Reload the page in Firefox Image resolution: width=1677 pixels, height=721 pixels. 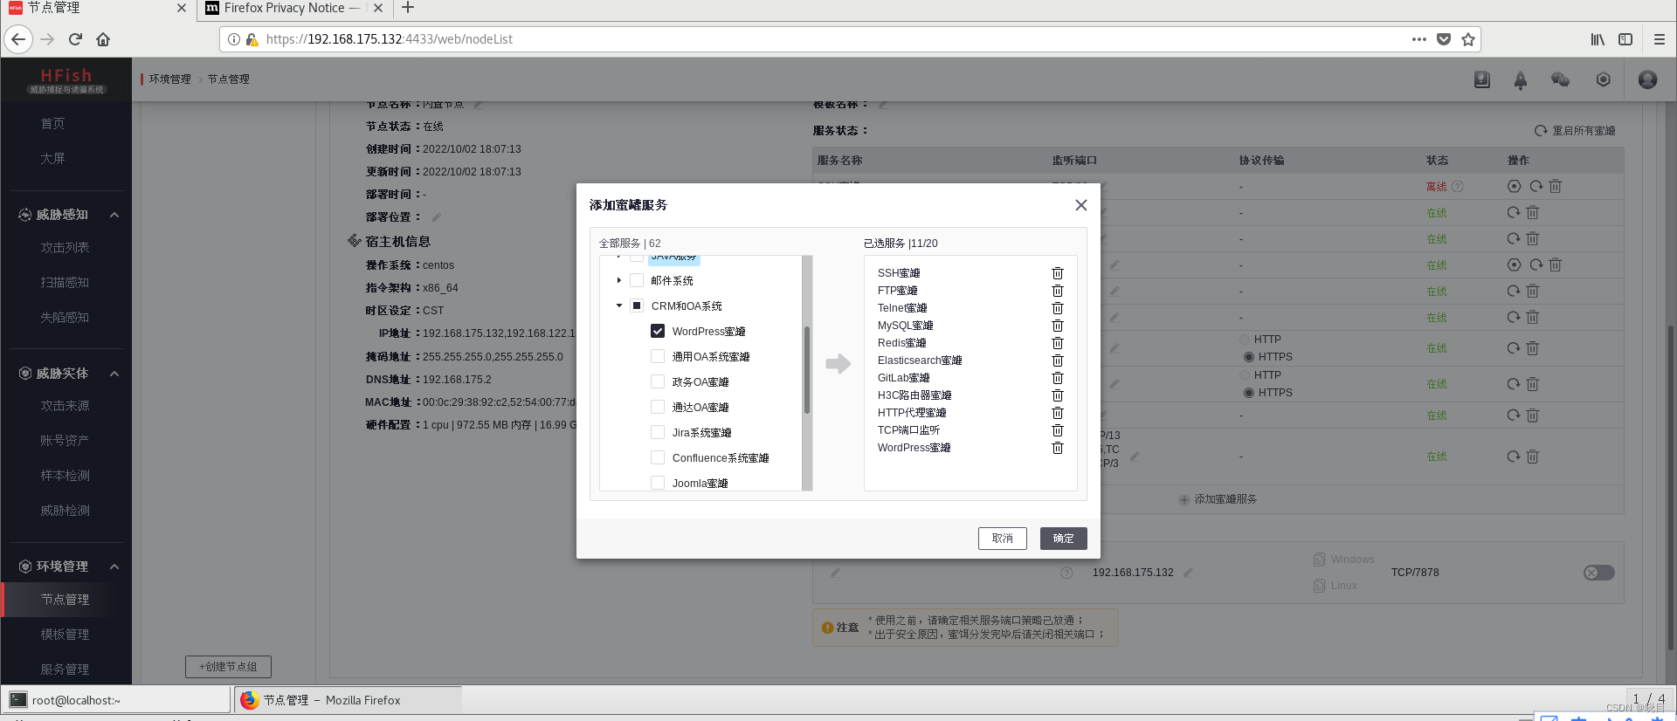coord(75,39)
